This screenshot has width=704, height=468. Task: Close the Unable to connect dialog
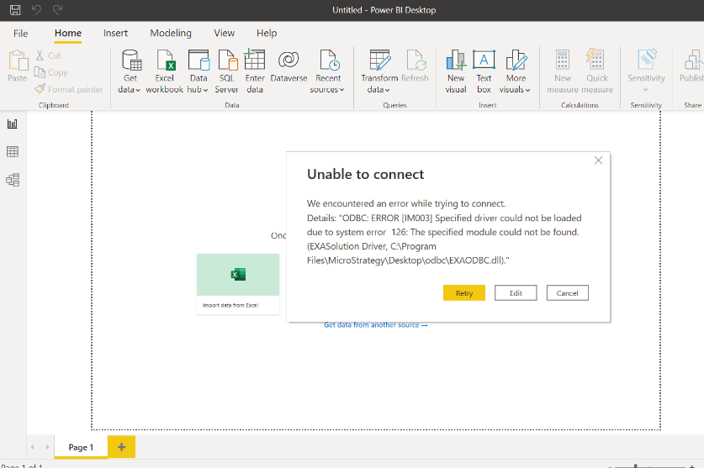point(598,160)
